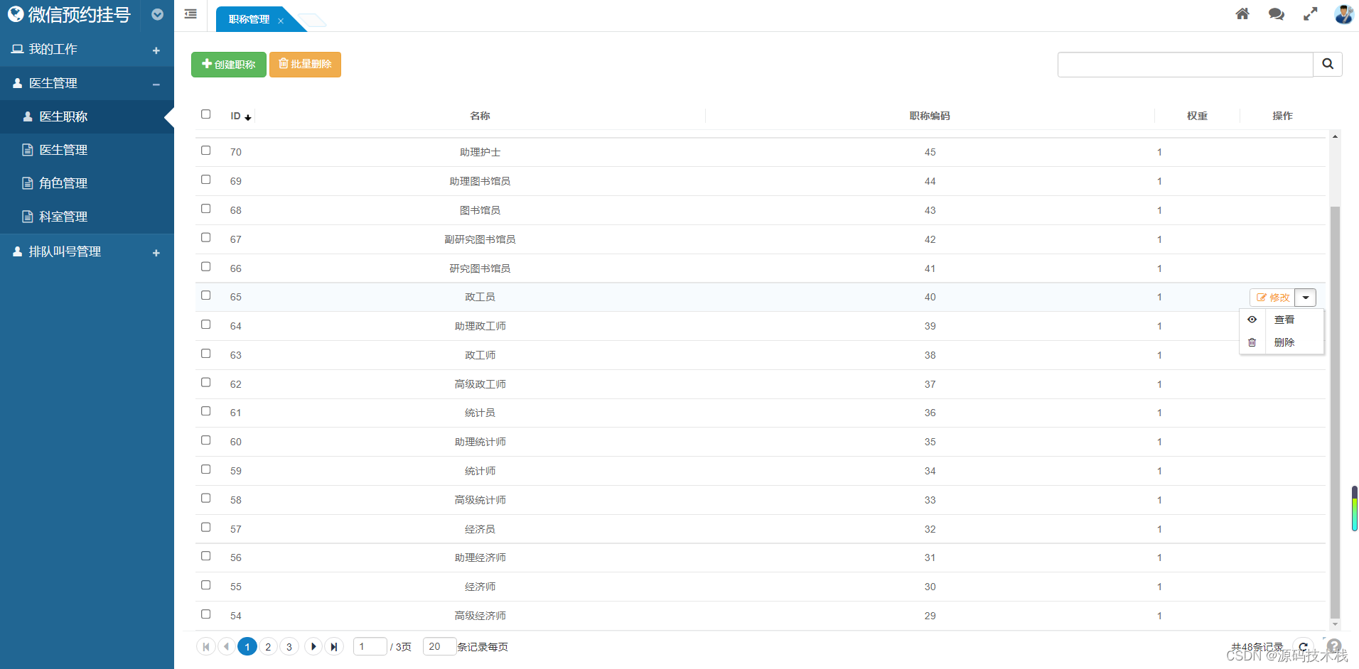This screenshot has width=1359, height=669.
Task: Open the dropdown arrow beside 微信预约挂号
Action: pos(158,14)
